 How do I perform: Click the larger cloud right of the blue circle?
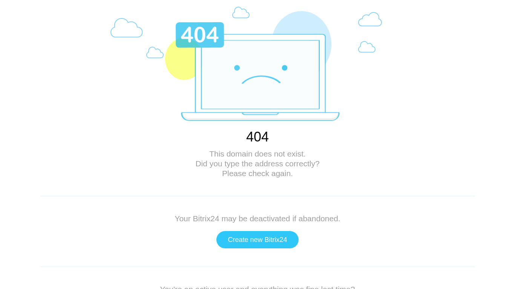point(370,19)
